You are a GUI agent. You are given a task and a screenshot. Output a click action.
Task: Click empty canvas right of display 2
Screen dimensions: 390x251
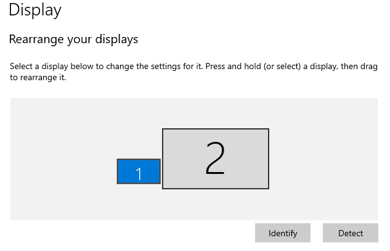click(x=323, y=160)
